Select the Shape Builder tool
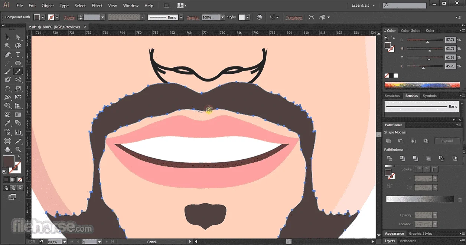The width and height of the screenshot is (466, 245). point(7,106)
